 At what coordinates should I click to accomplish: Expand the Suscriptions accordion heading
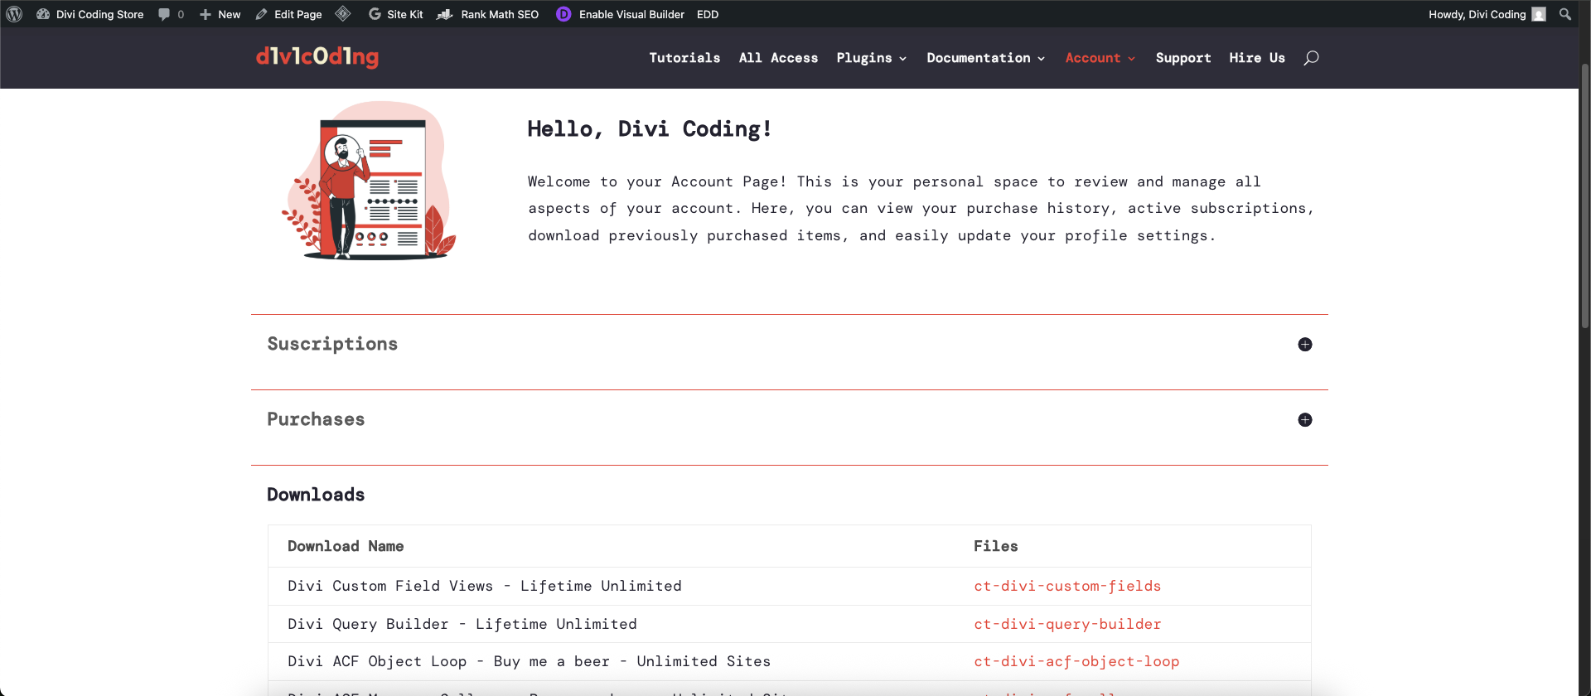pyautogui.click(x=332, y=344)
